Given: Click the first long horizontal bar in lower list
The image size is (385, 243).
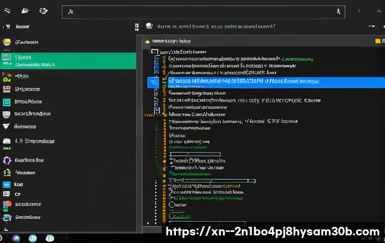Looking at the screenshot, I should point(195,153).
